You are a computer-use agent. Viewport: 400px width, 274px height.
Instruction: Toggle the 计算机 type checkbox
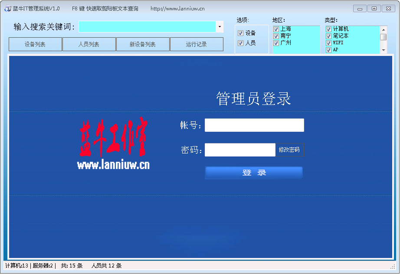point(328,29)
